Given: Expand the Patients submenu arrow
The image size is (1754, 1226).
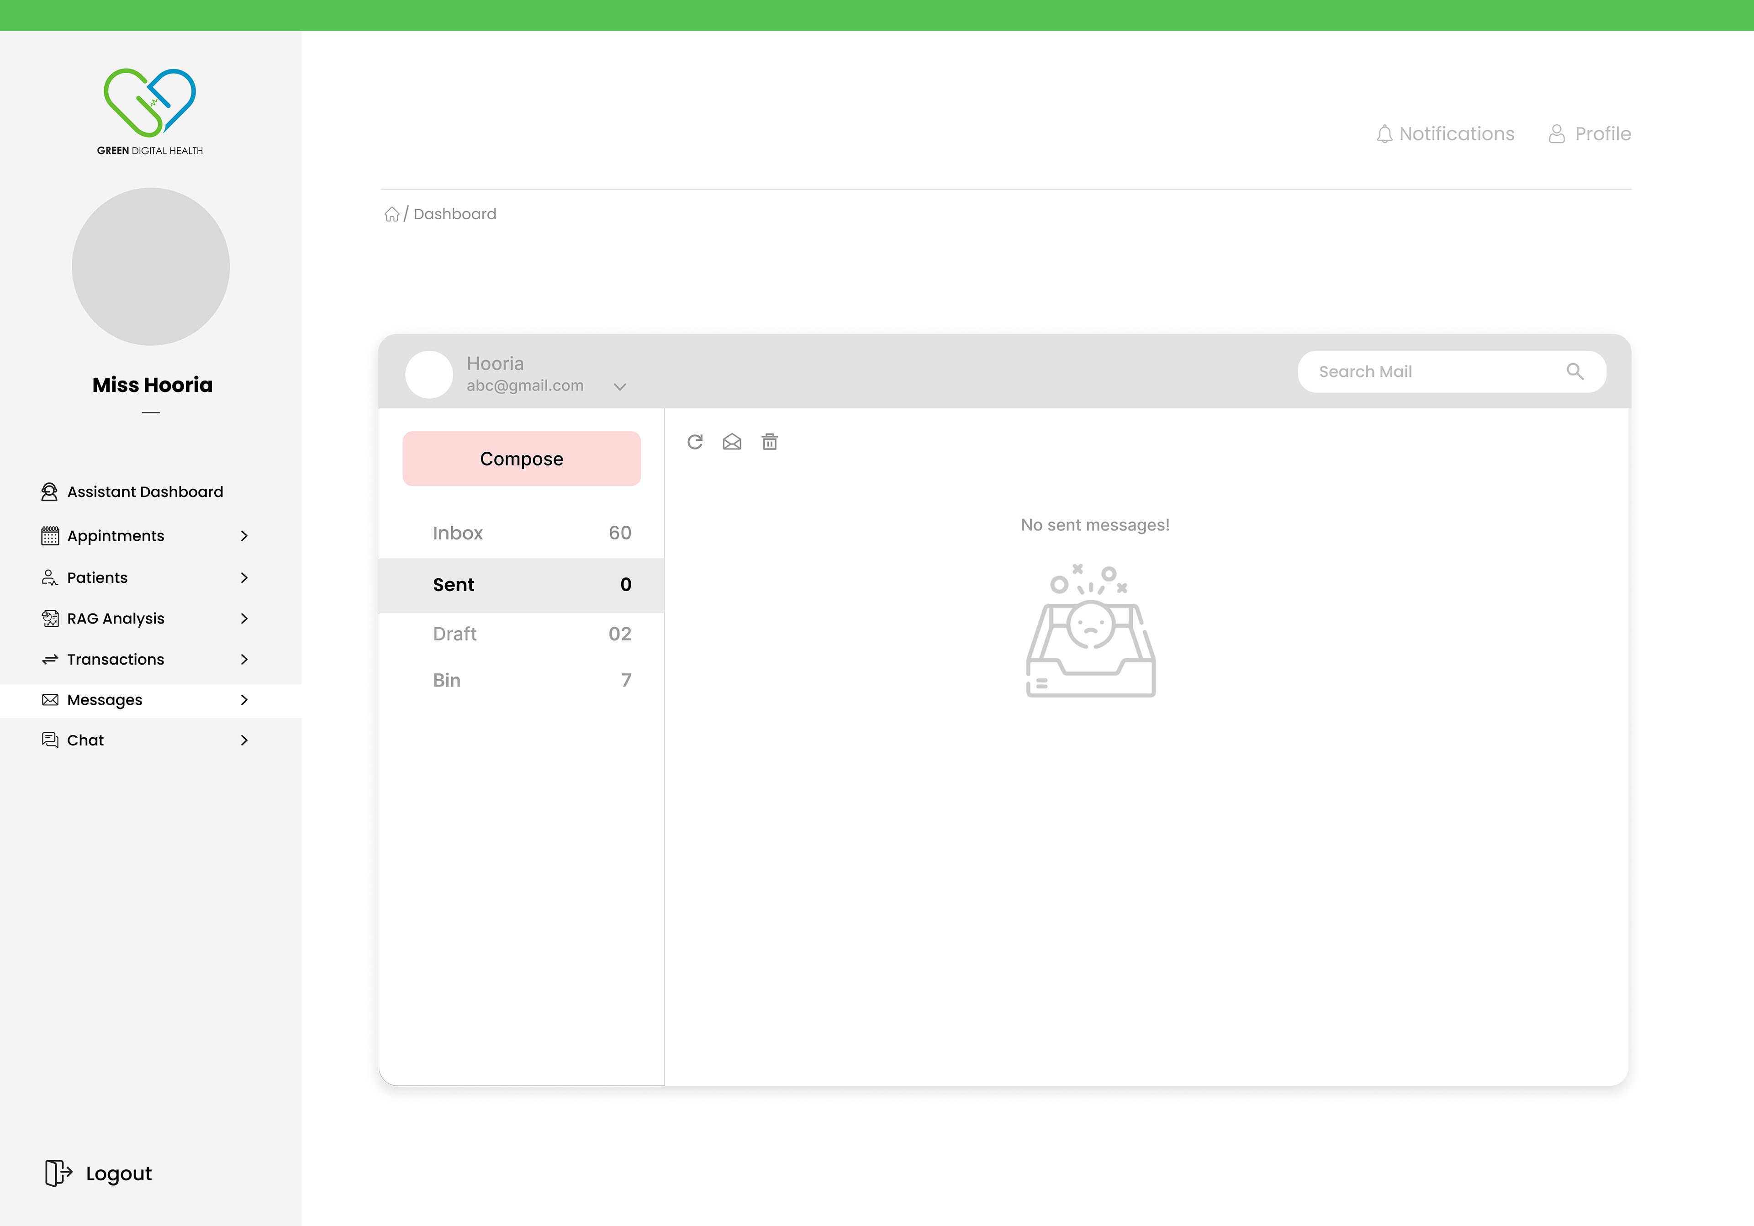Looking at the screenshot, I should click(x=244, y=578).
